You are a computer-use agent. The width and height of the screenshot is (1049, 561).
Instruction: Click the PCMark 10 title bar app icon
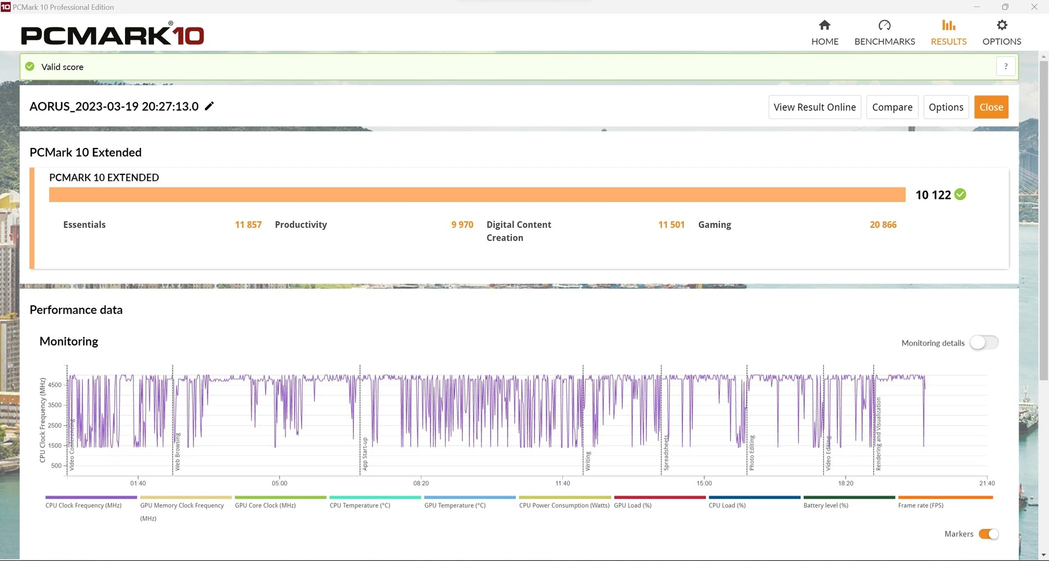coord(5,7)
